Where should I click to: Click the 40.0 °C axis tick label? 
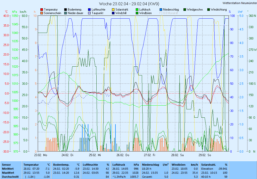(x=6, y=16)
